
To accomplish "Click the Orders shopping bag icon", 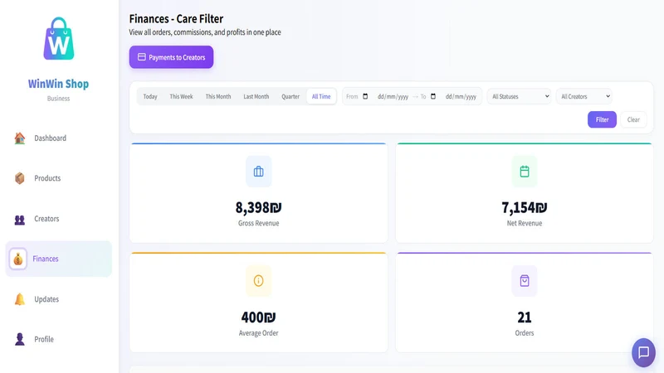I will click(525, 281).
